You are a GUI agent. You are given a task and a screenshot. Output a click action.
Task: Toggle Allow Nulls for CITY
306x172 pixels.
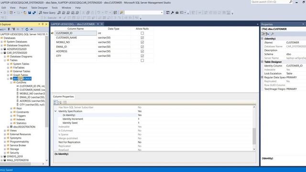click(x=142, y=56)
